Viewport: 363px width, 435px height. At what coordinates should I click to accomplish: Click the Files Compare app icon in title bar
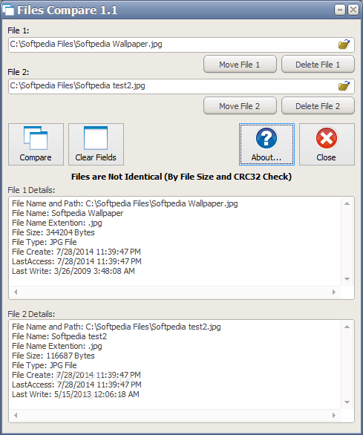pyautogui.click(x=8, y=10)
